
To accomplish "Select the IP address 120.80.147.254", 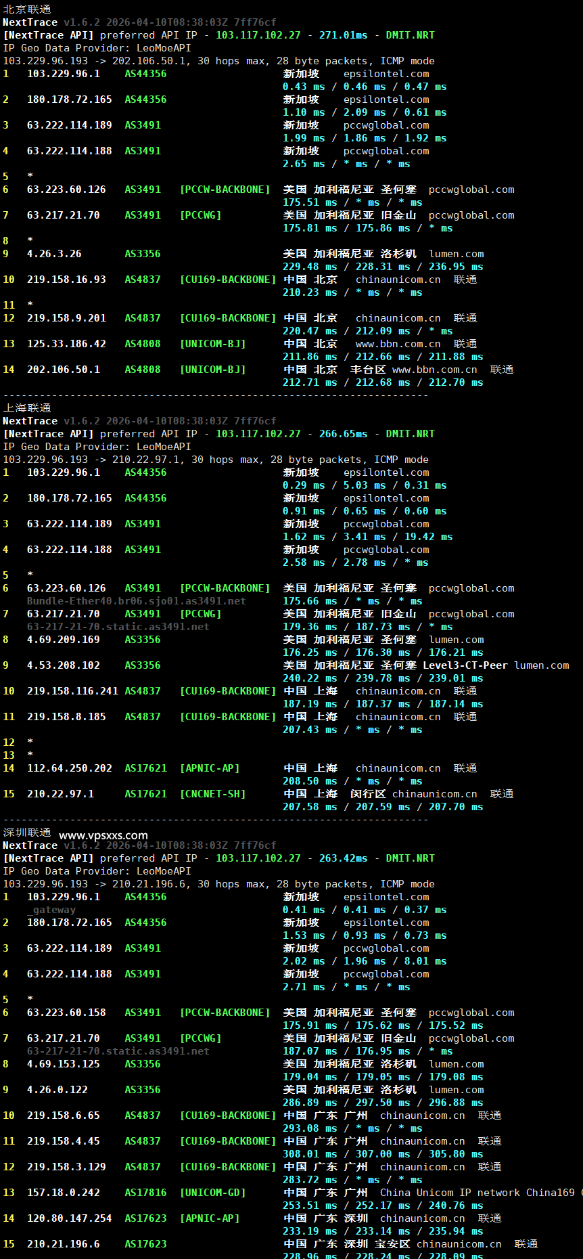I will (x=70, y=1218).
